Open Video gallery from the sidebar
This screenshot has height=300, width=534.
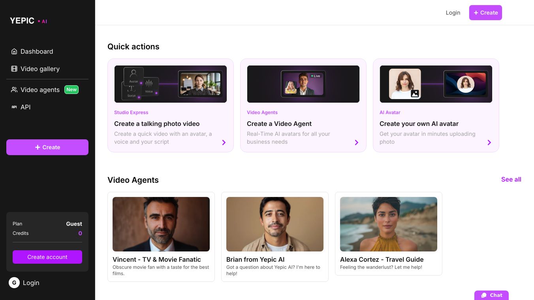[40, 69]
